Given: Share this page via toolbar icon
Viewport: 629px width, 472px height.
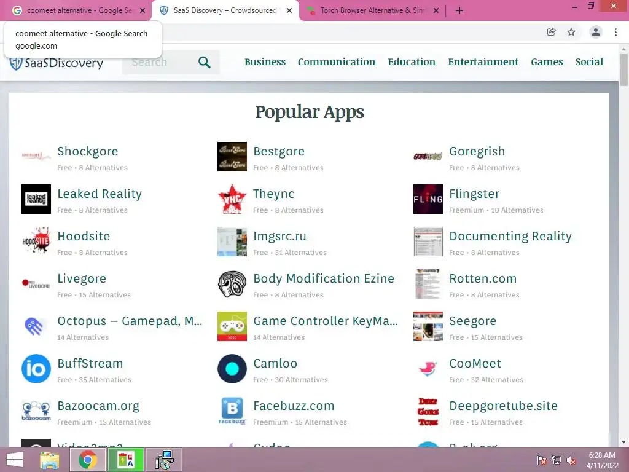Looking at the screenshot, I should tap(551, 32).
